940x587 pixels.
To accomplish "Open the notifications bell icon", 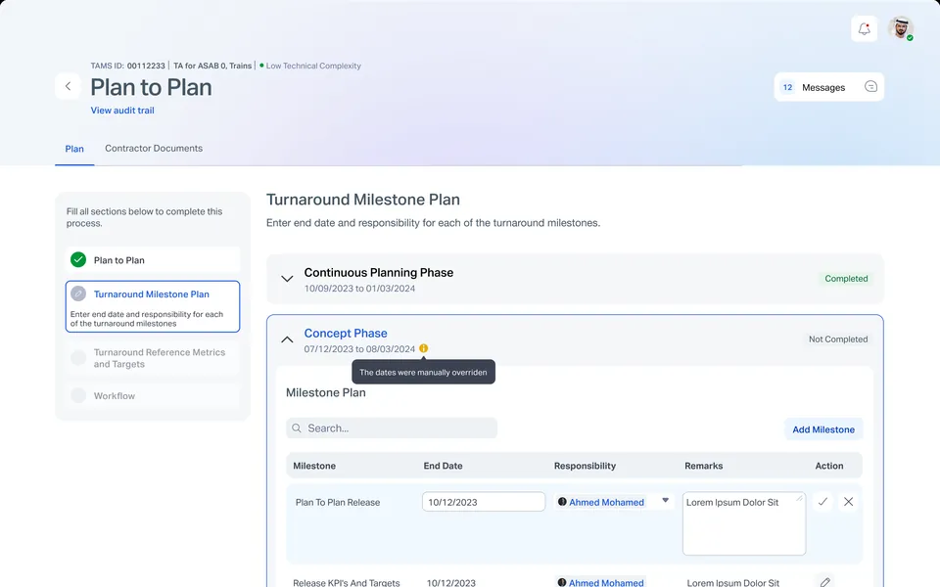I will point(864,28).
